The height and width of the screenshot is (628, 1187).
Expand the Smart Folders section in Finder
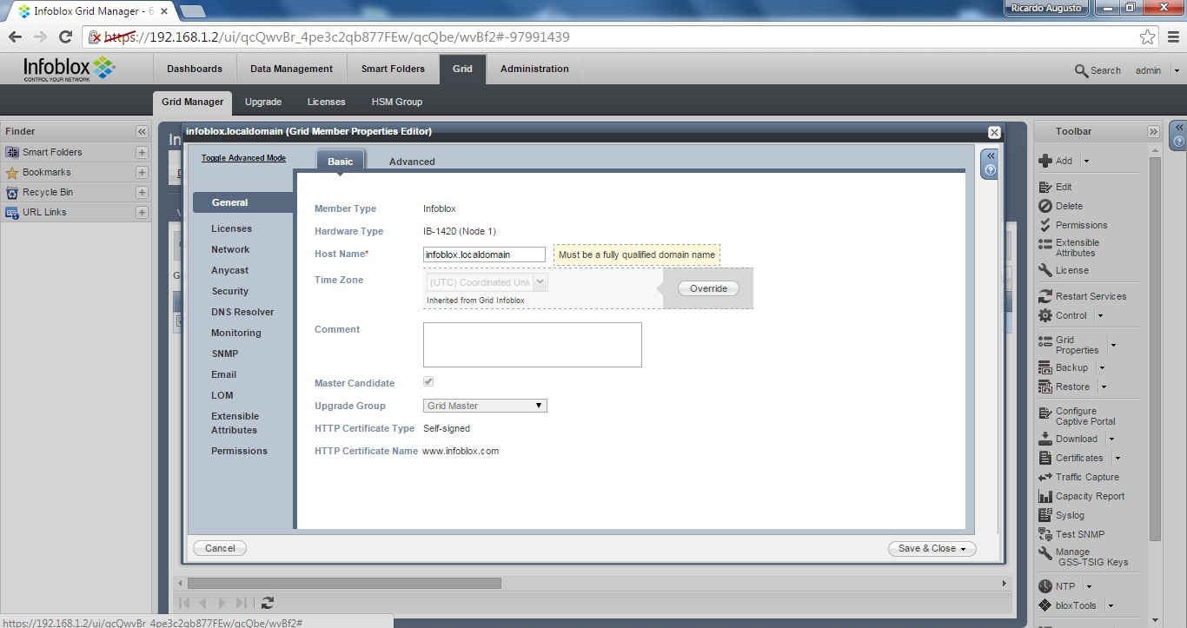142,152
